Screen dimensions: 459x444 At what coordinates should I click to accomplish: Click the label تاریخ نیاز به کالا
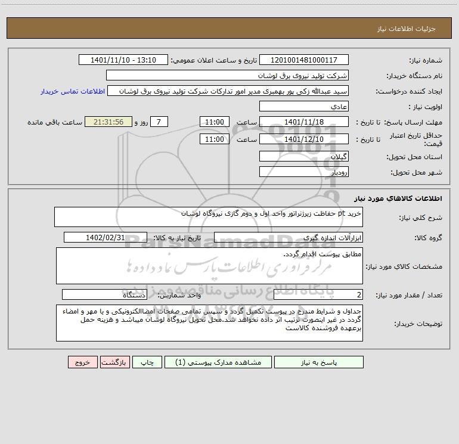[x=178, y=238]
